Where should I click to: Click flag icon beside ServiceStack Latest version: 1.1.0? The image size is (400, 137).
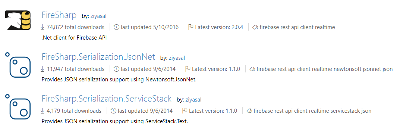click(185, 111)
